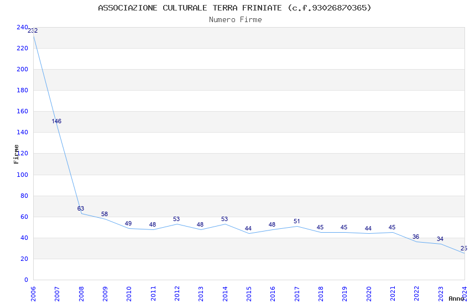Click the y-axis value 40
The height and width of the screenshot is (304, 470).
pyautogui.click(x=24, y=238)
